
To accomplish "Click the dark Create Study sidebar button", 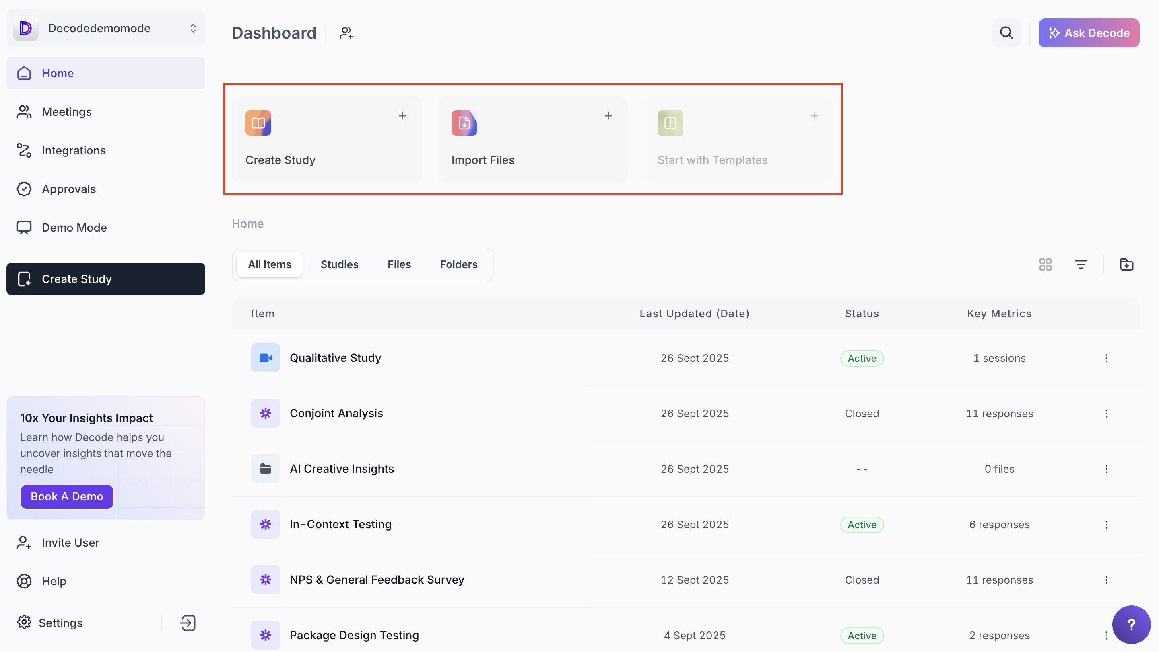I will (x=106, y=279).
